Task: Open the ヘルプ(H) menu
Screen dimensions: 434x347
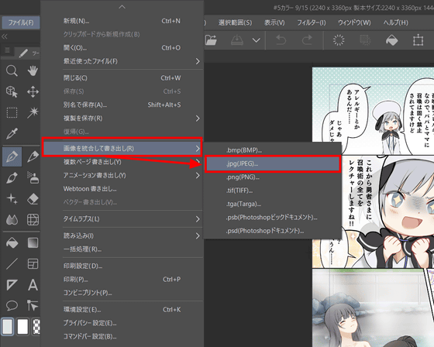Action: point(395,22)
